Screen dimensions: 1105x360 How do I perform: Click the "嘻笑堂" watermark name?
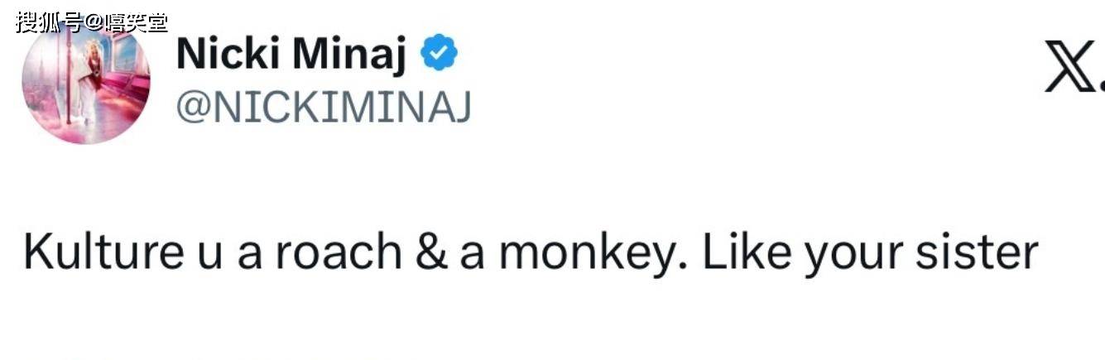(x=136, y=21)
